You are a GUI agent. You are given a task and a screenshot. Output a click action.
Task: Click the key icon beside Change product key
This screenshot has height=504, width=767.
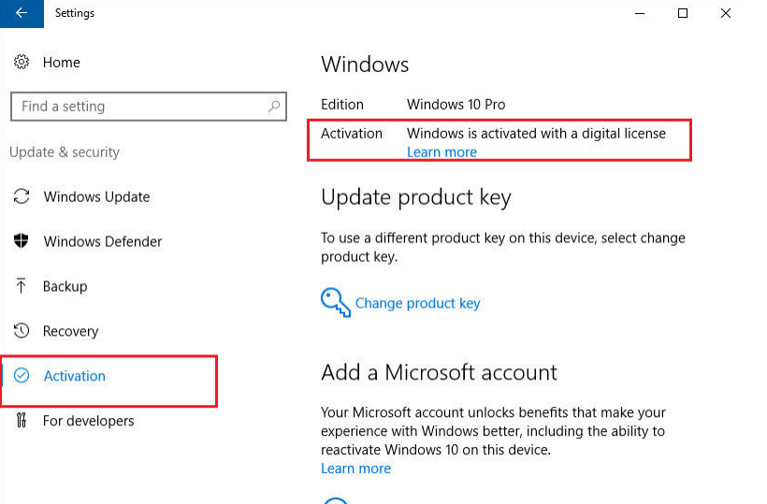(x=335, y=301)
